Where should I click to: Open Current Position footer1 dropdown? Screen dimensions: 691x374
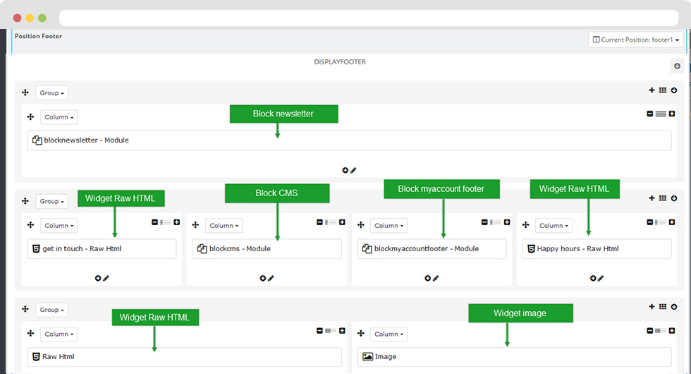pos(636,40)
